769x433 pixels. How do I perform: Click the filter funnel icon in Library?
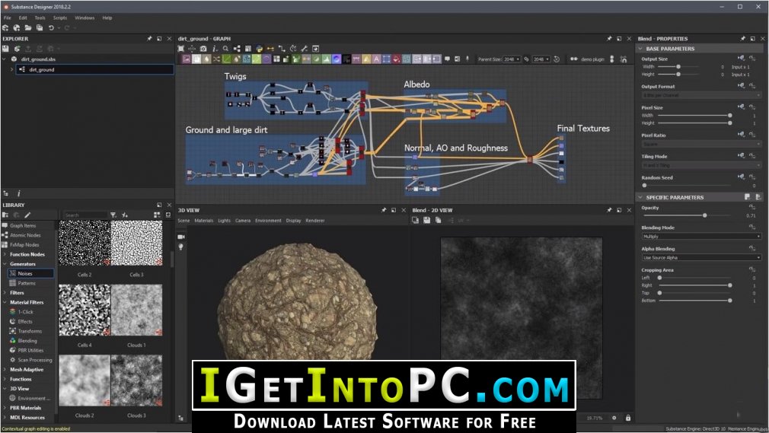(x=113, y=215)
